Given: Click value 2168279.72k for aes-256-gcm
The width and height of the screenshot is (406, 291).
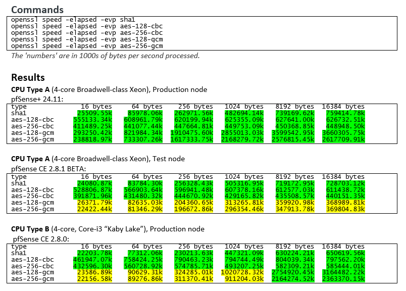Looking at the screenshot, I should click(x=242, y=139).
